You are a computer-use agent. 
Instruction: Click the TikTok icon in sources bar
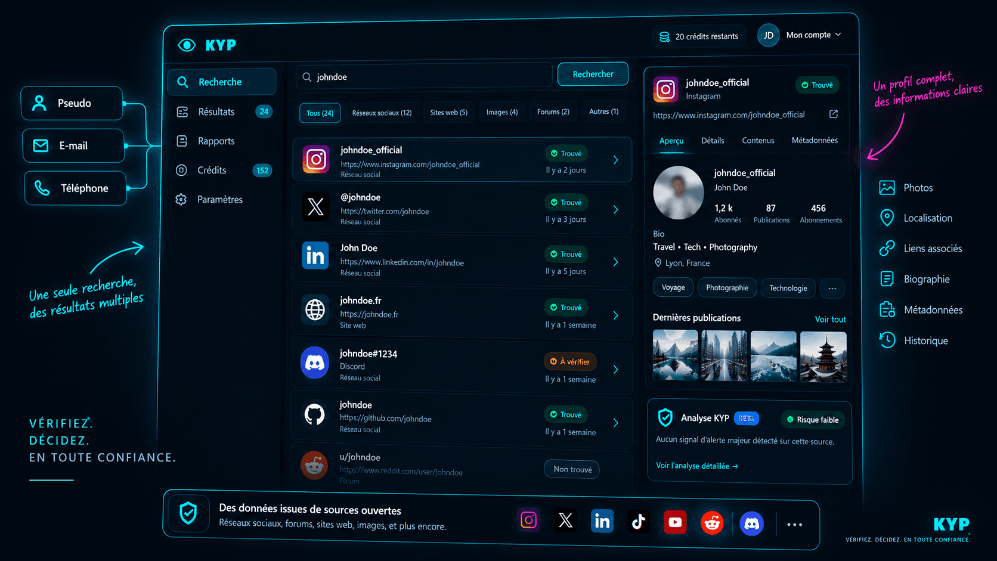point(638,522)
